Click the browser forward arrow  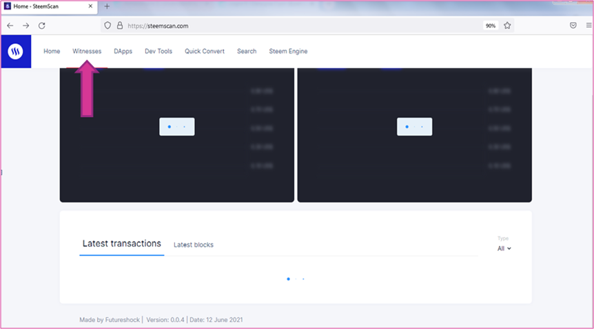tap(25, 25)
